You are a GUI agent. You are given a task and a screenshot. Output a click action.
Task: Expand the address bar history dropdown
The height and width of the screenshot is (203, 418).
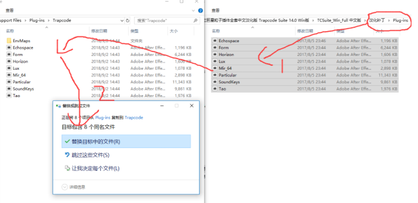tap(122, 20)
